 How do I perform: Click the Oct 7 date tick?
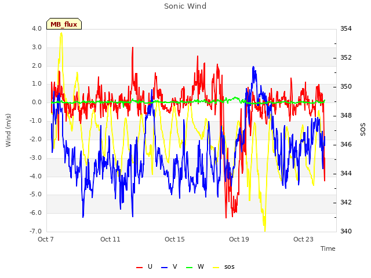[x=46, y=239]
